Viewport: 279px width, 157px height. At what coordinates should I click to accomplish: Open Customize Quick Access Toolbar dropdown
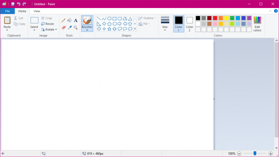29,4
